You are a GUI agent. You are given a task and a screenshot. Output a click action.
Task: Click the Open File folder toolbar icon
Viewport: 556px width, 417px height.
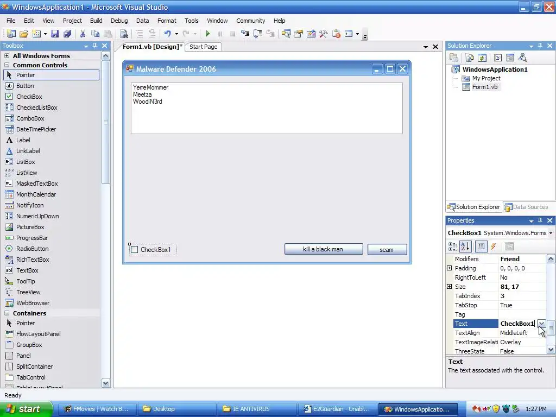pos(24,34)
